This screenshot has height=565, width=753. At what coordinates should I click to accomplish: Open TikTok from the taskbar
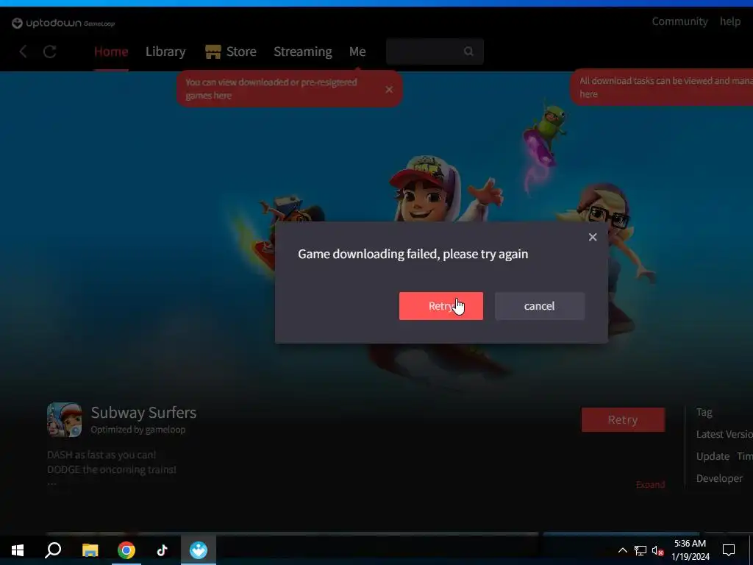(x=162, y=550)
